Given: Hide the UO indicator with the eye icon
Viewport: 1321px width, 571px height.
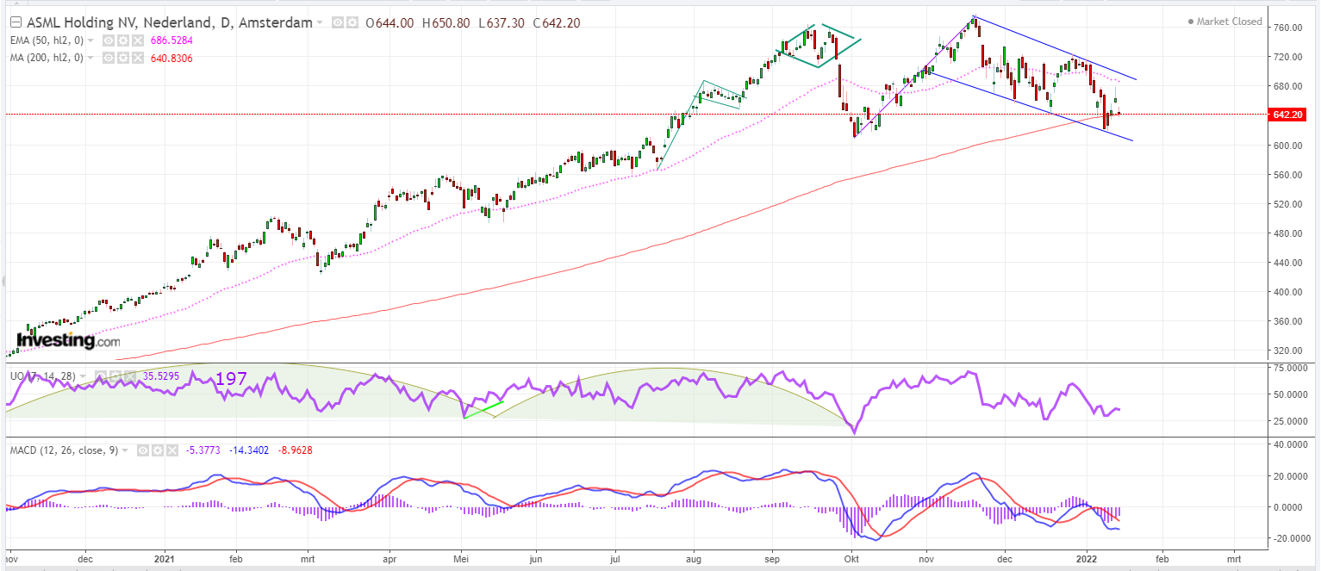Looking at the screenshot, I should pos(102,376).
